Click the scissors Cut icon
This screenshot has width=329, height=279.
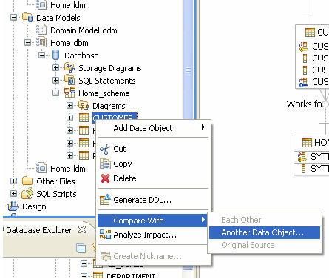tap(105, 149)
